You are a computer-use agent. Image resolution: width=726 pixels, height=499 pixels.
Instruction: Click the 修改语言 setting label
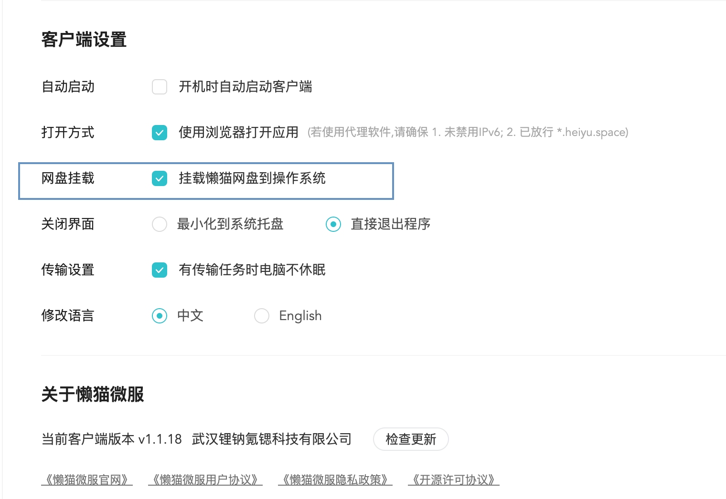[68, 316]
